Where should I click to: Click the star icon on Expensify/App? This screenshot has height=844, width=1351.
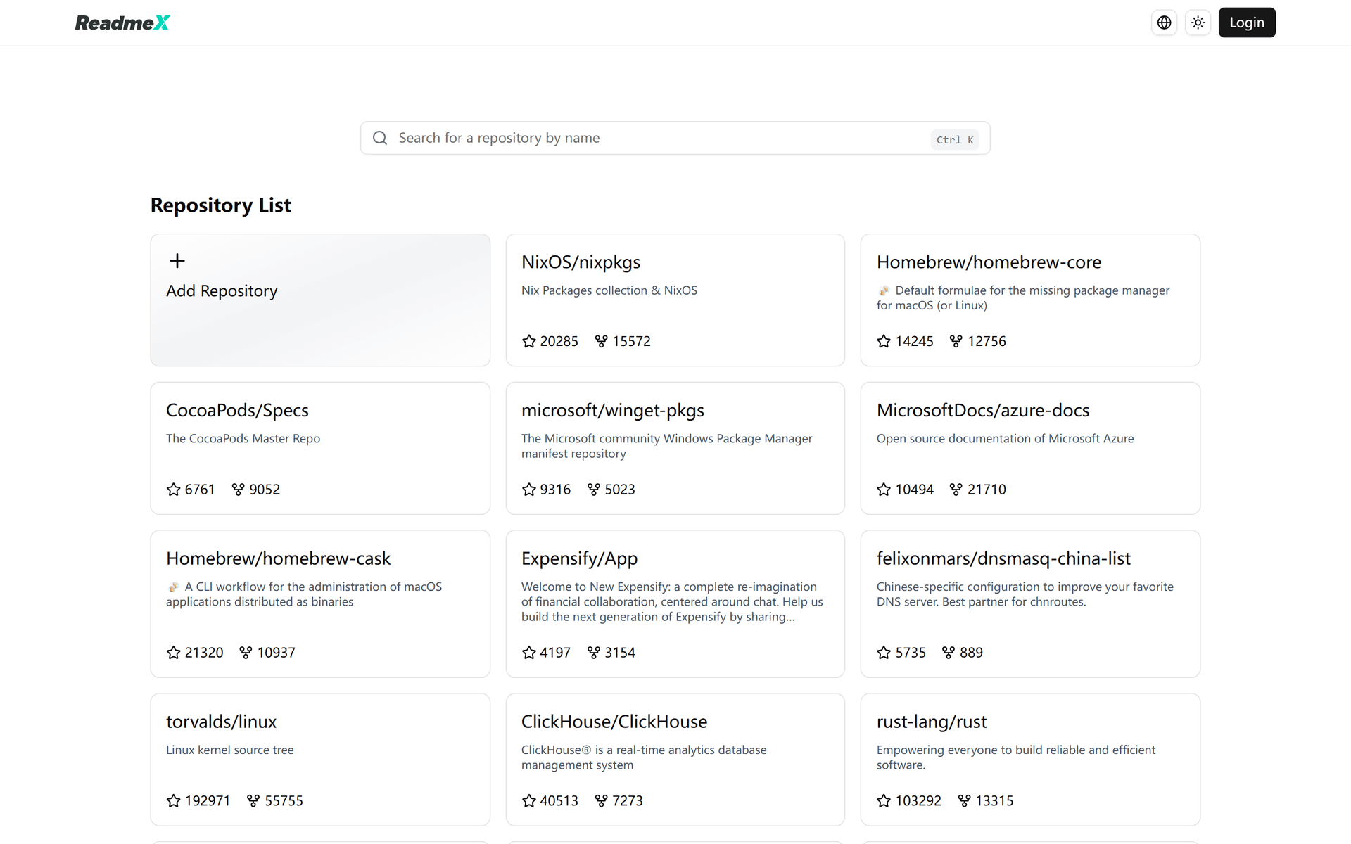pos(529,653)
